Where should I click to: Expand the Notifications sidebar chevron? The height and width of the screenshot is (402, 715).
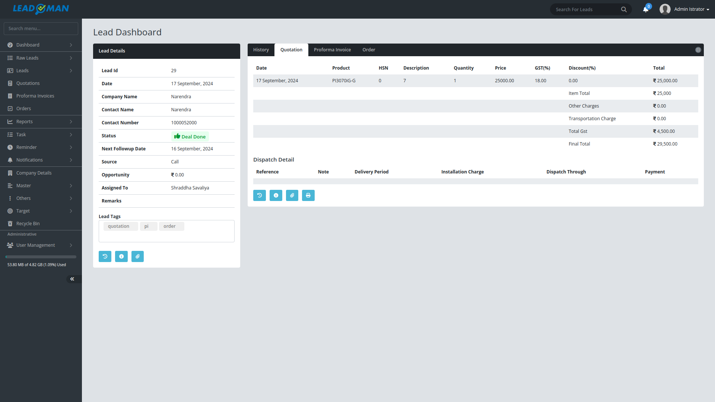coord(71,160)
